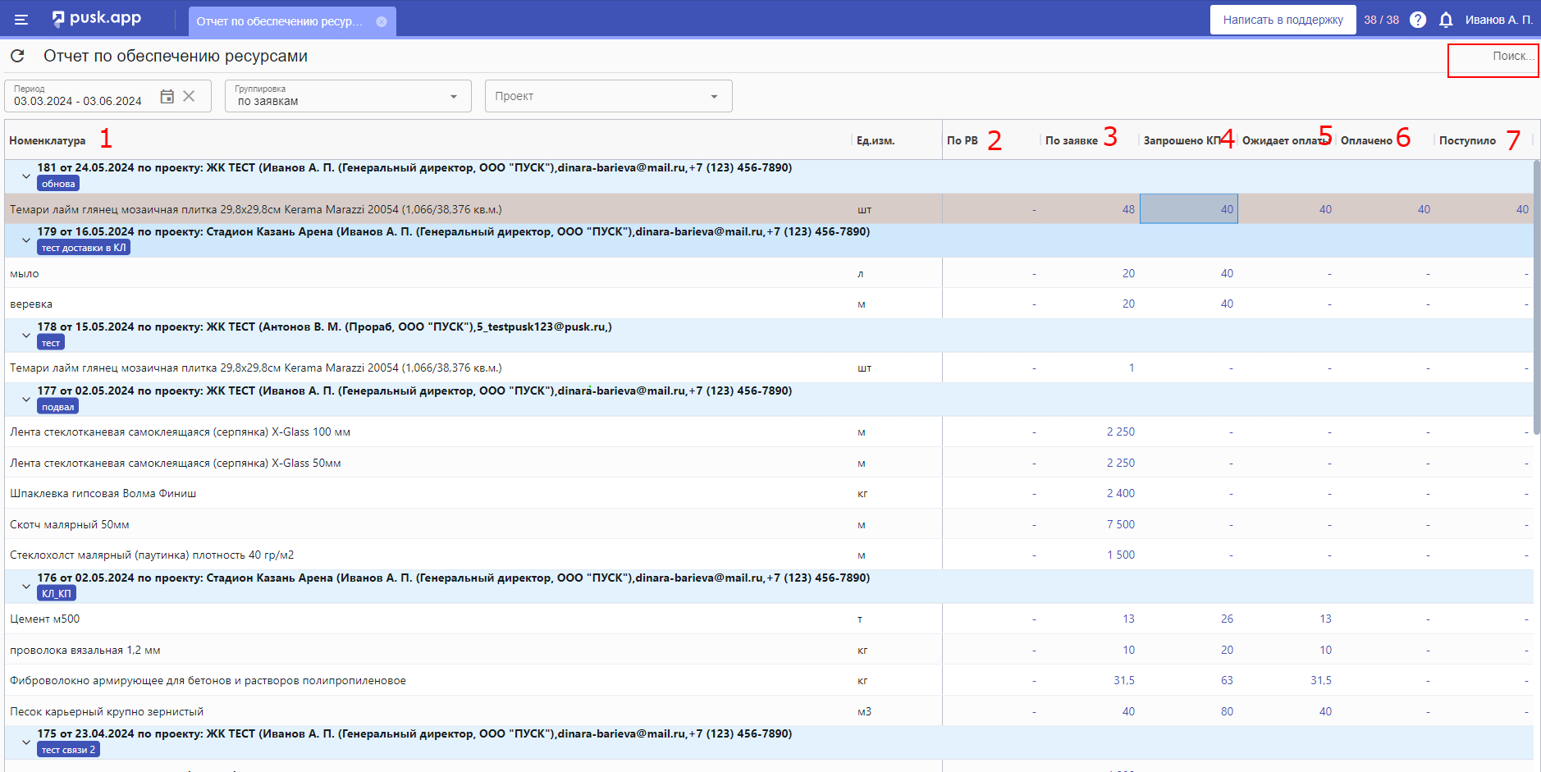Click the pusk.app logo
This screenshot has width=1541, height=772.
[x=97, y=18]
